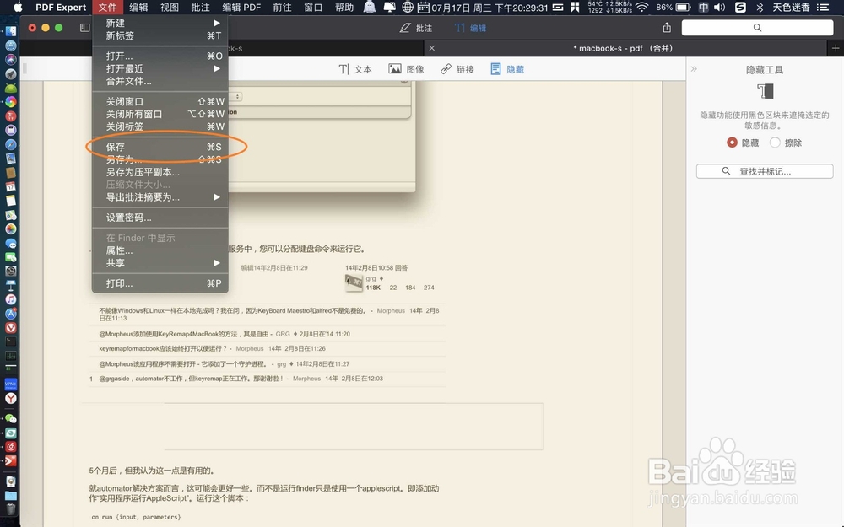Viewport: 844px width, 527px height.
Task: Choose 关闭标签 menu item
Action: pos(160,126)
